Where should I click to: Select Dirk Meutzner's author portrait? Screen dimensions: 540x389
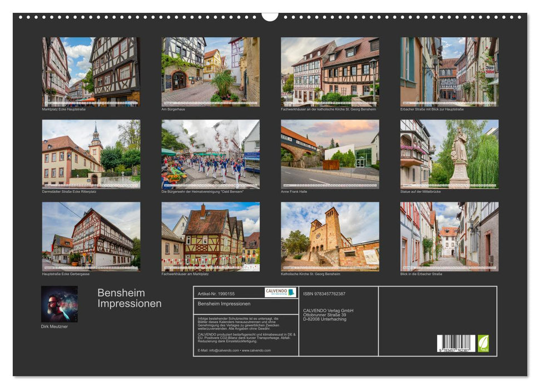58,305
